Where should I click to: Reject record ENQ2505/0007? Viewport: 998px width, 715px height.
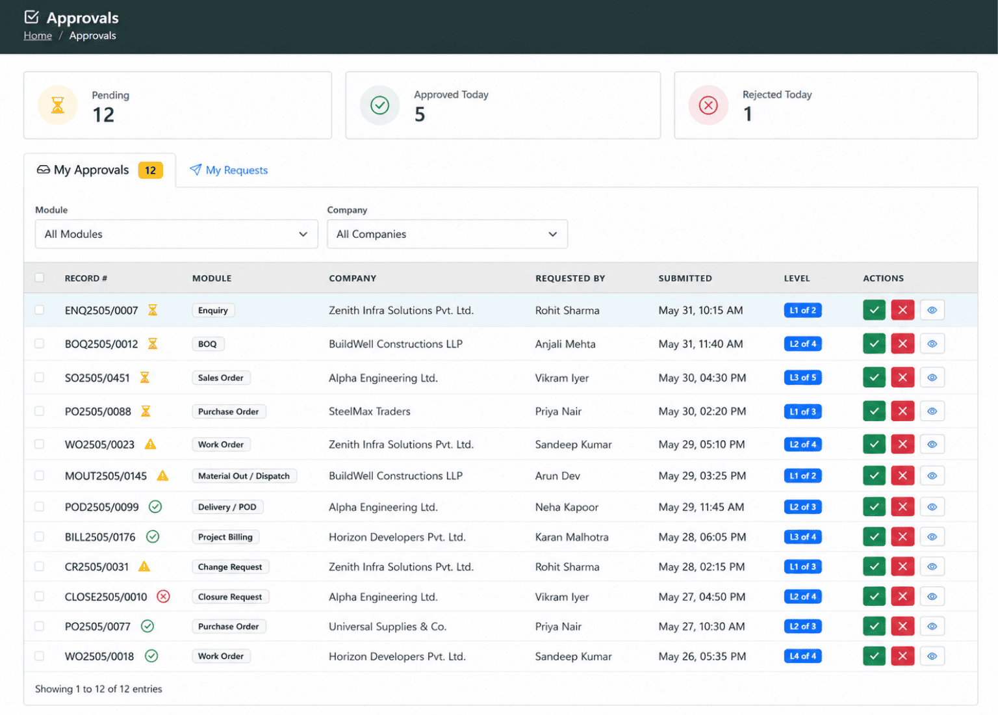[x=902, y=310]
